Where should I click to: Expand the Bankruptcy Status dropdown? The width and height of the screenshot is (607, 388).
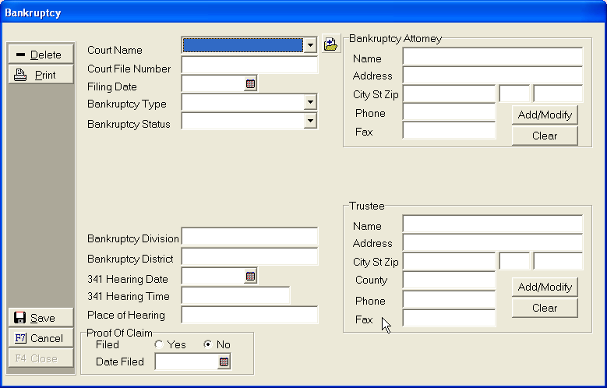(311, 121)
